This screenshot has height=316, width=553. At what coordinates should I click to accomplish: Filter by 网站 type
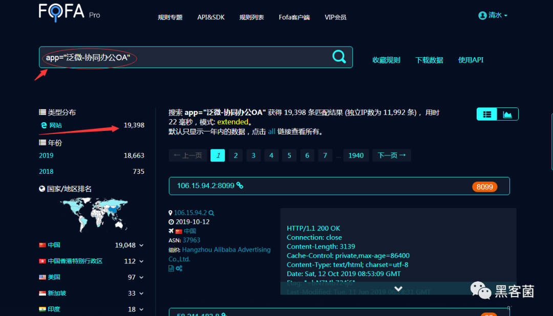pyautogui.click(x=55, y=125)
